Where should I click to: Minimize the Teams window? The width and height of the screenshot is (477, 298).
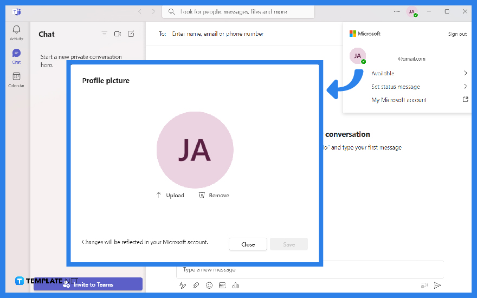429,11
